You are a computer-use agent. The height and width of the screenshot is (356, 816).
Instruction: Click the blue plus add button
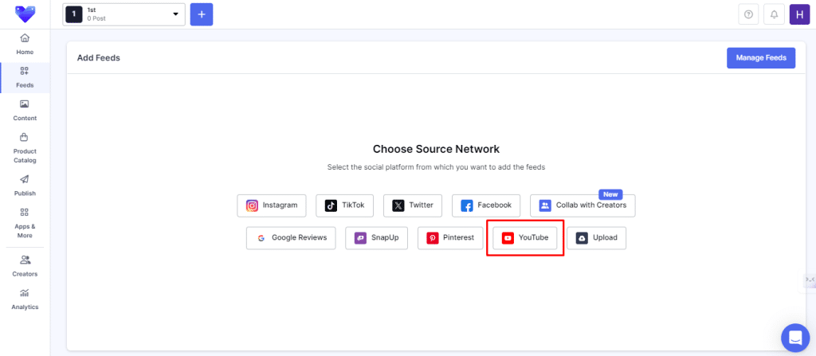click(201, 14)
